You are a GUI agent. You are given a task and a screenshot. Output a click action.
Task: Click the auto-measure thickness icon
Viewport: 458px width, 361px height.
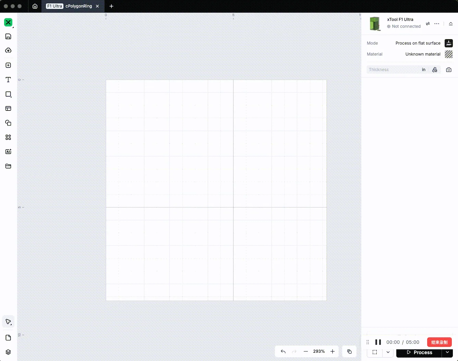435,70
